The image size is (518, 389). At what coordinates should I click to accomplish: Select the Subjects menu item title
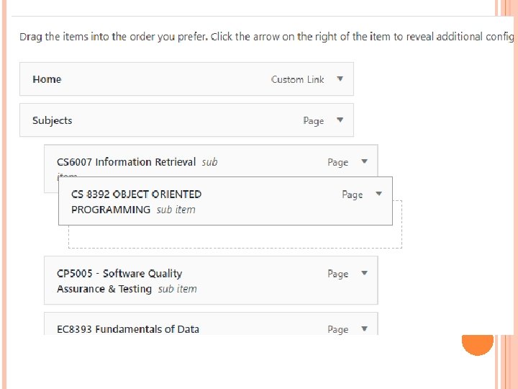coord(53,120)
